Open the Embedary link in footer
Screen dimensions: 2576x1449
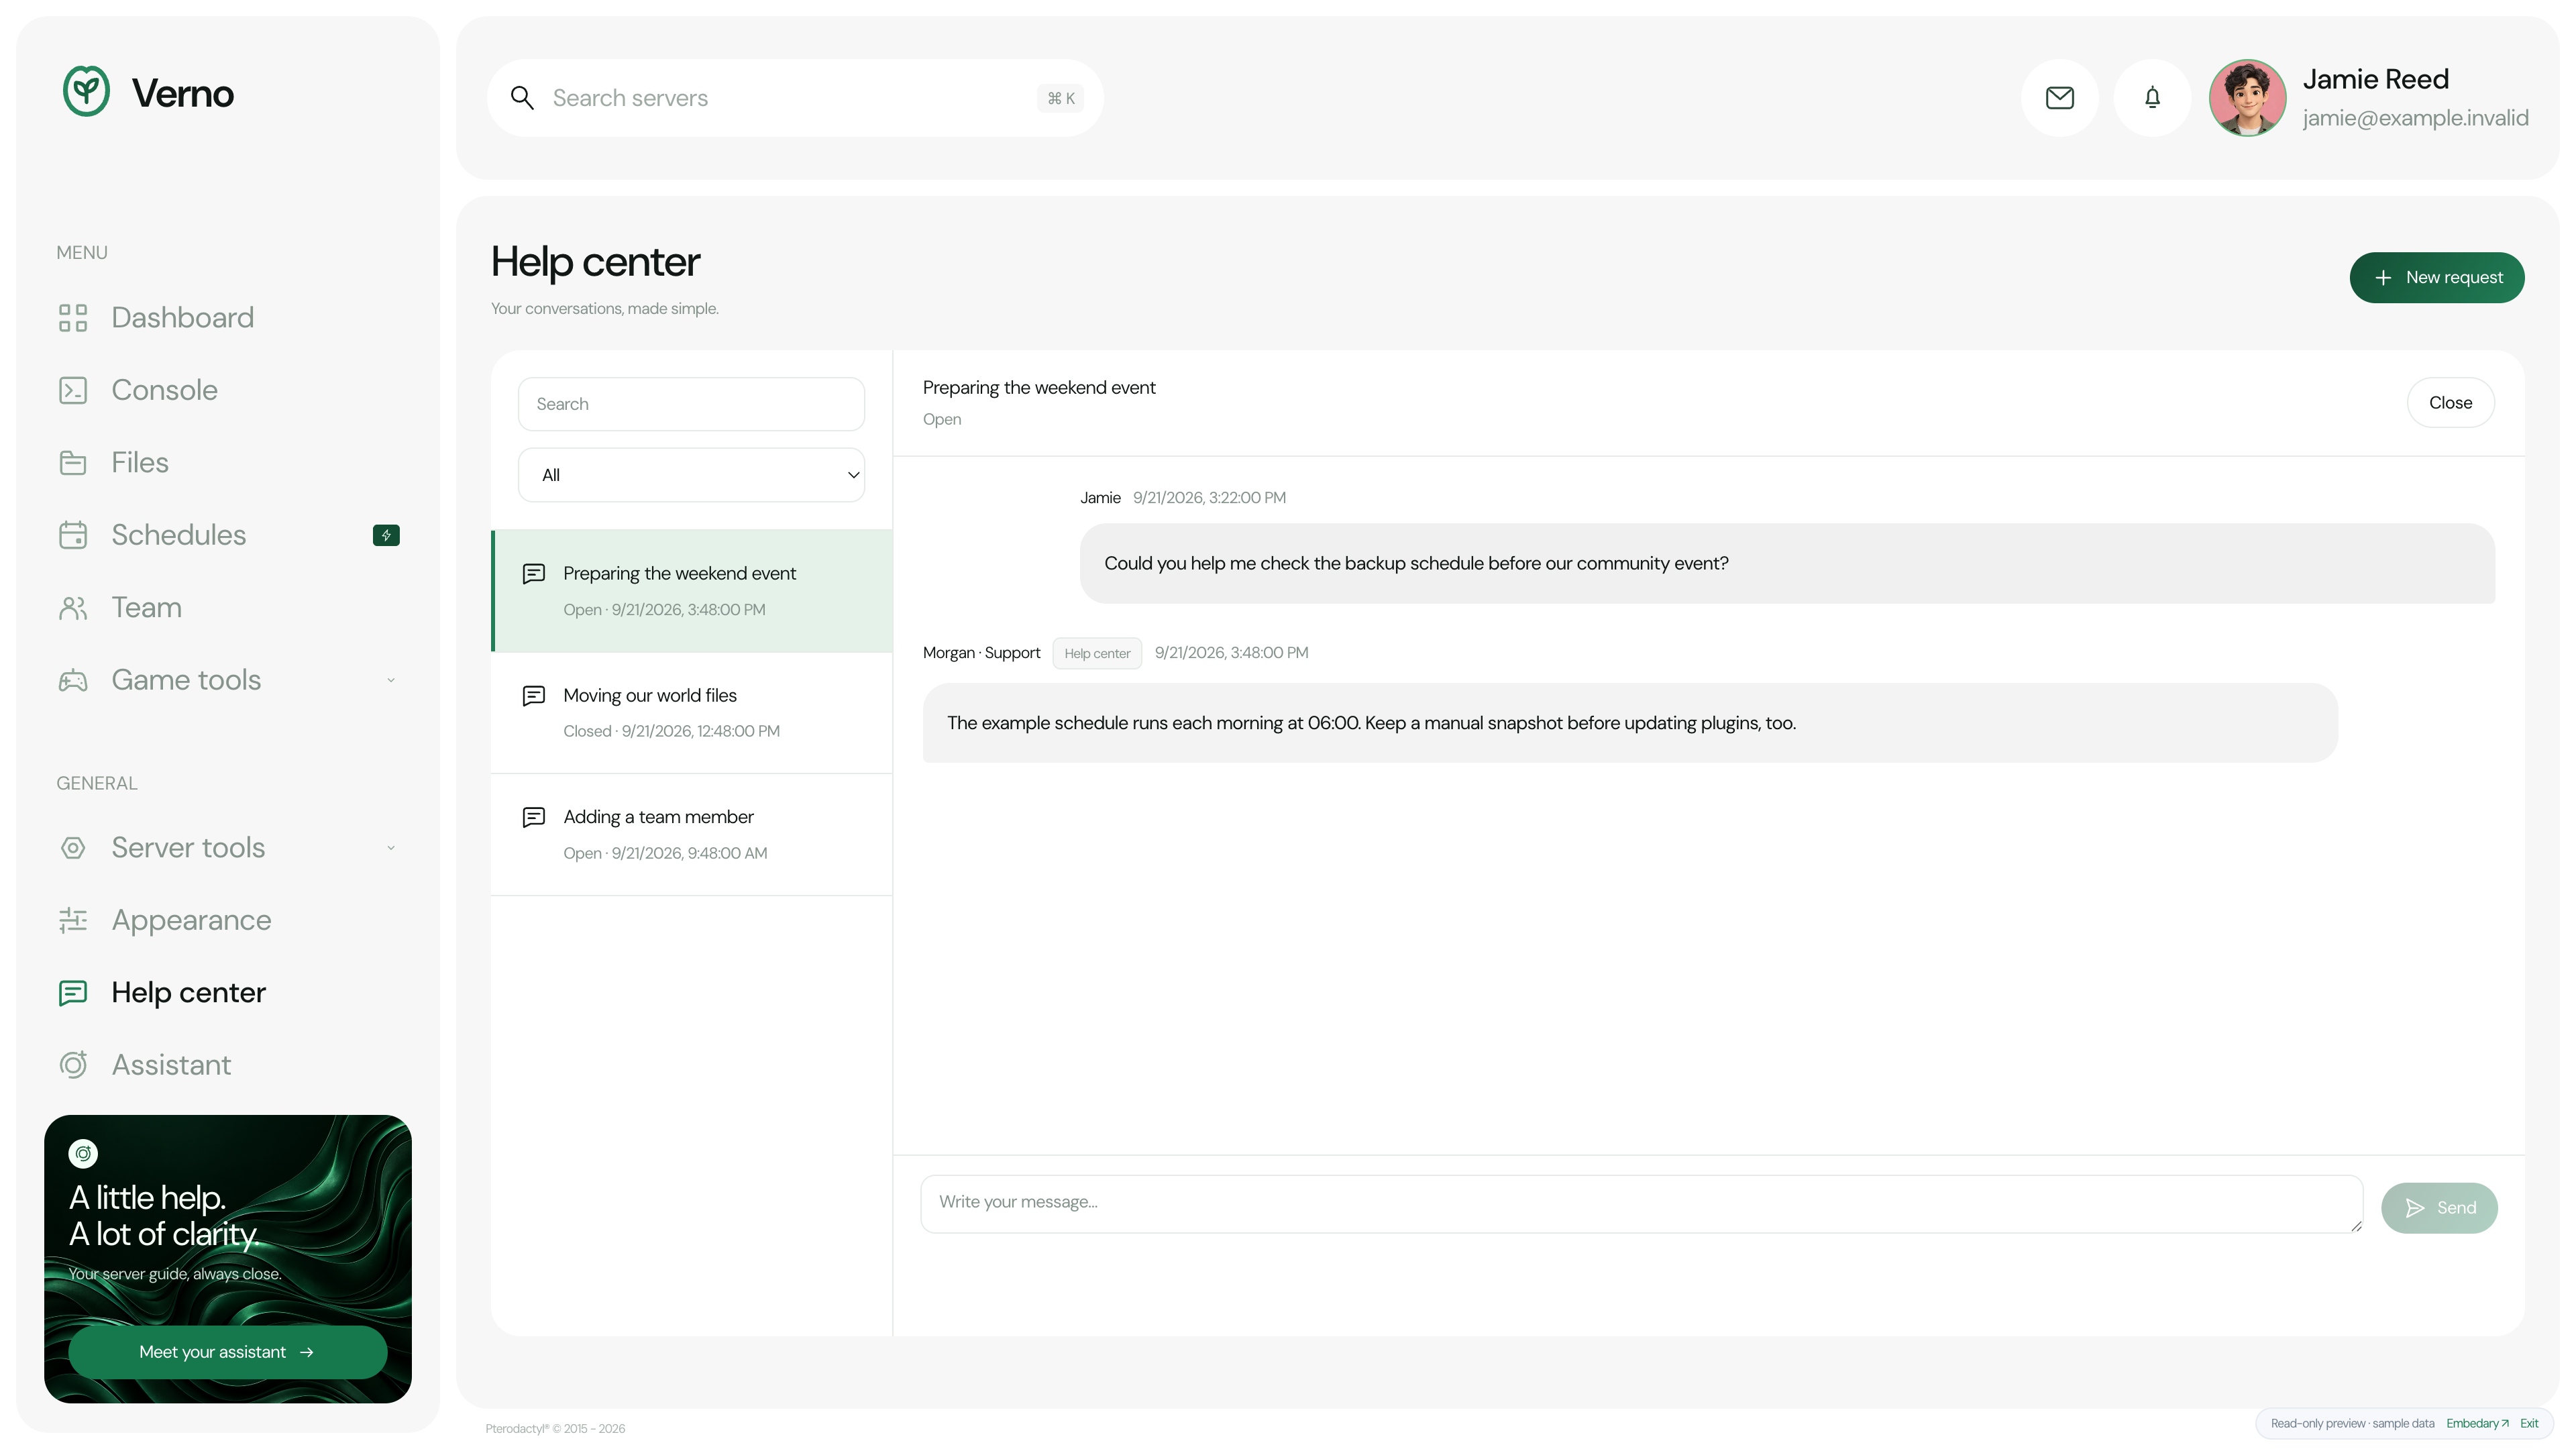pyautogui.click(x=2477, y=1424)
